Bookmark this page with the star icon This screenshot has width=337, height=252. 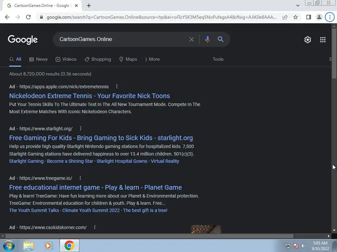click(x=296, y=17)
